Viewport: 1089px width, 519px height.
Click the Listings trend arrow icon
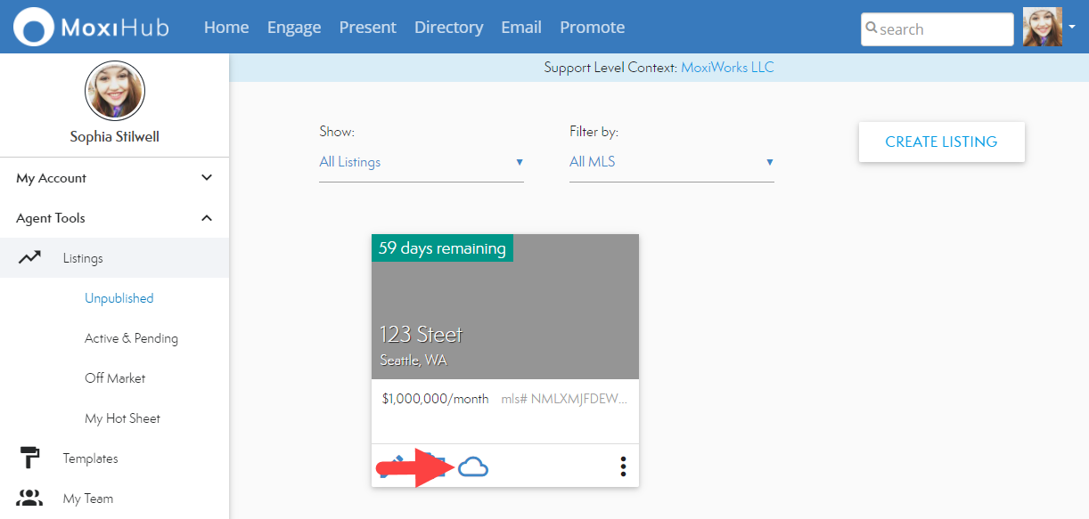click(29, 258)
